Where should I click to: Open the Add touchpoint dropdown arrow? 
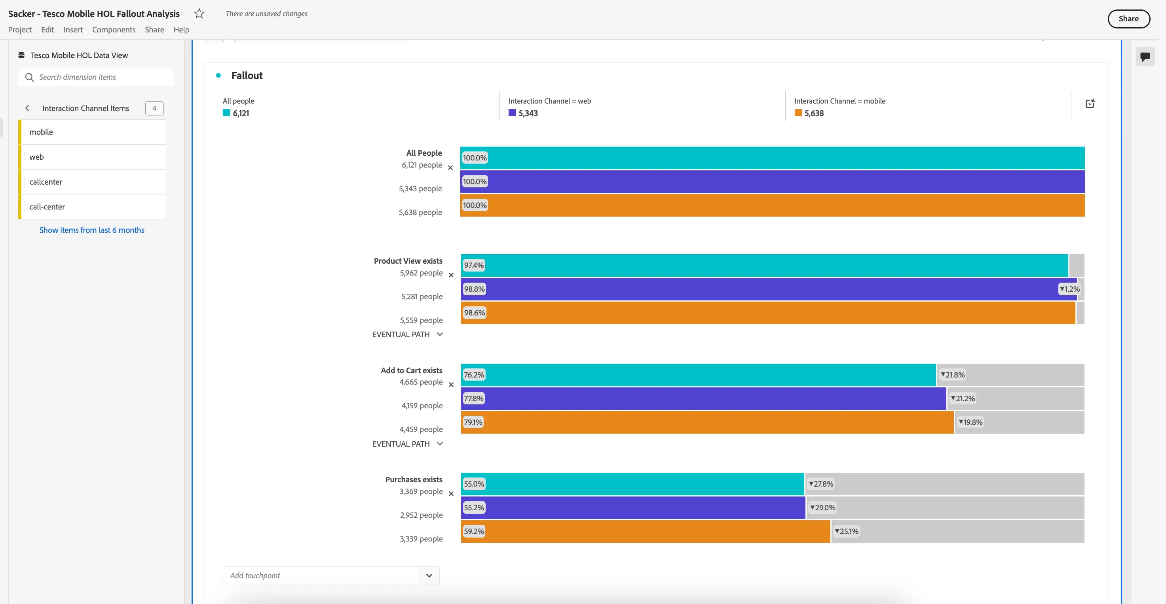[429, 576]
